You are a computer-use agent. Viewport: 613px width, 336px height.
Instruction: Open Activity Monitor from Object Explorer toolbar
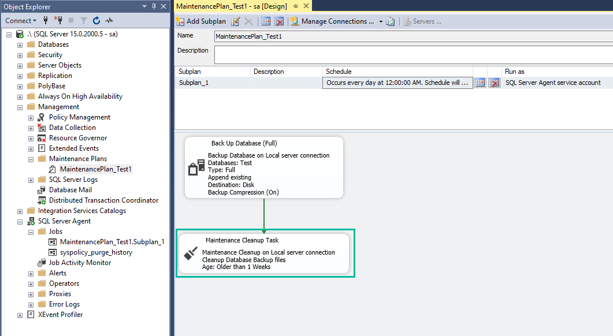tap(110, 21)
